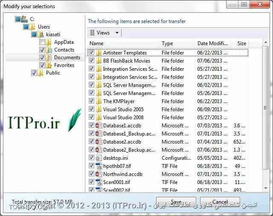
Task: Uncheck the Favorites checkbox
Action: click(42, 65)
